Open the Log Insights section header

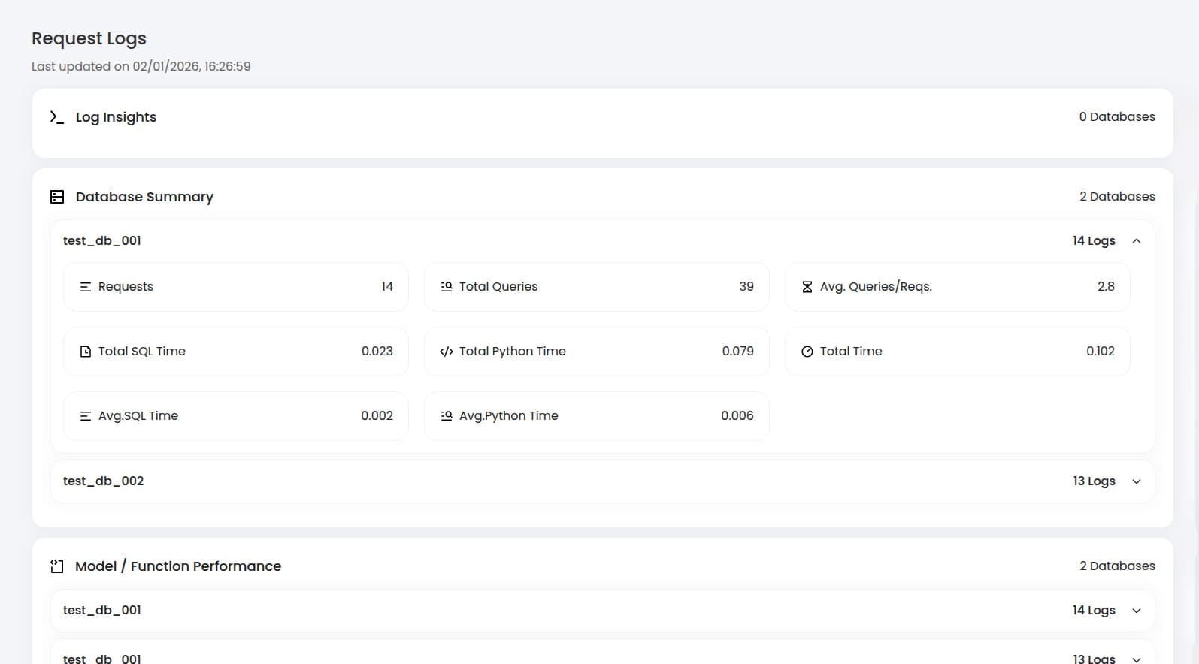pyautogui.click(x=116, y=117)
